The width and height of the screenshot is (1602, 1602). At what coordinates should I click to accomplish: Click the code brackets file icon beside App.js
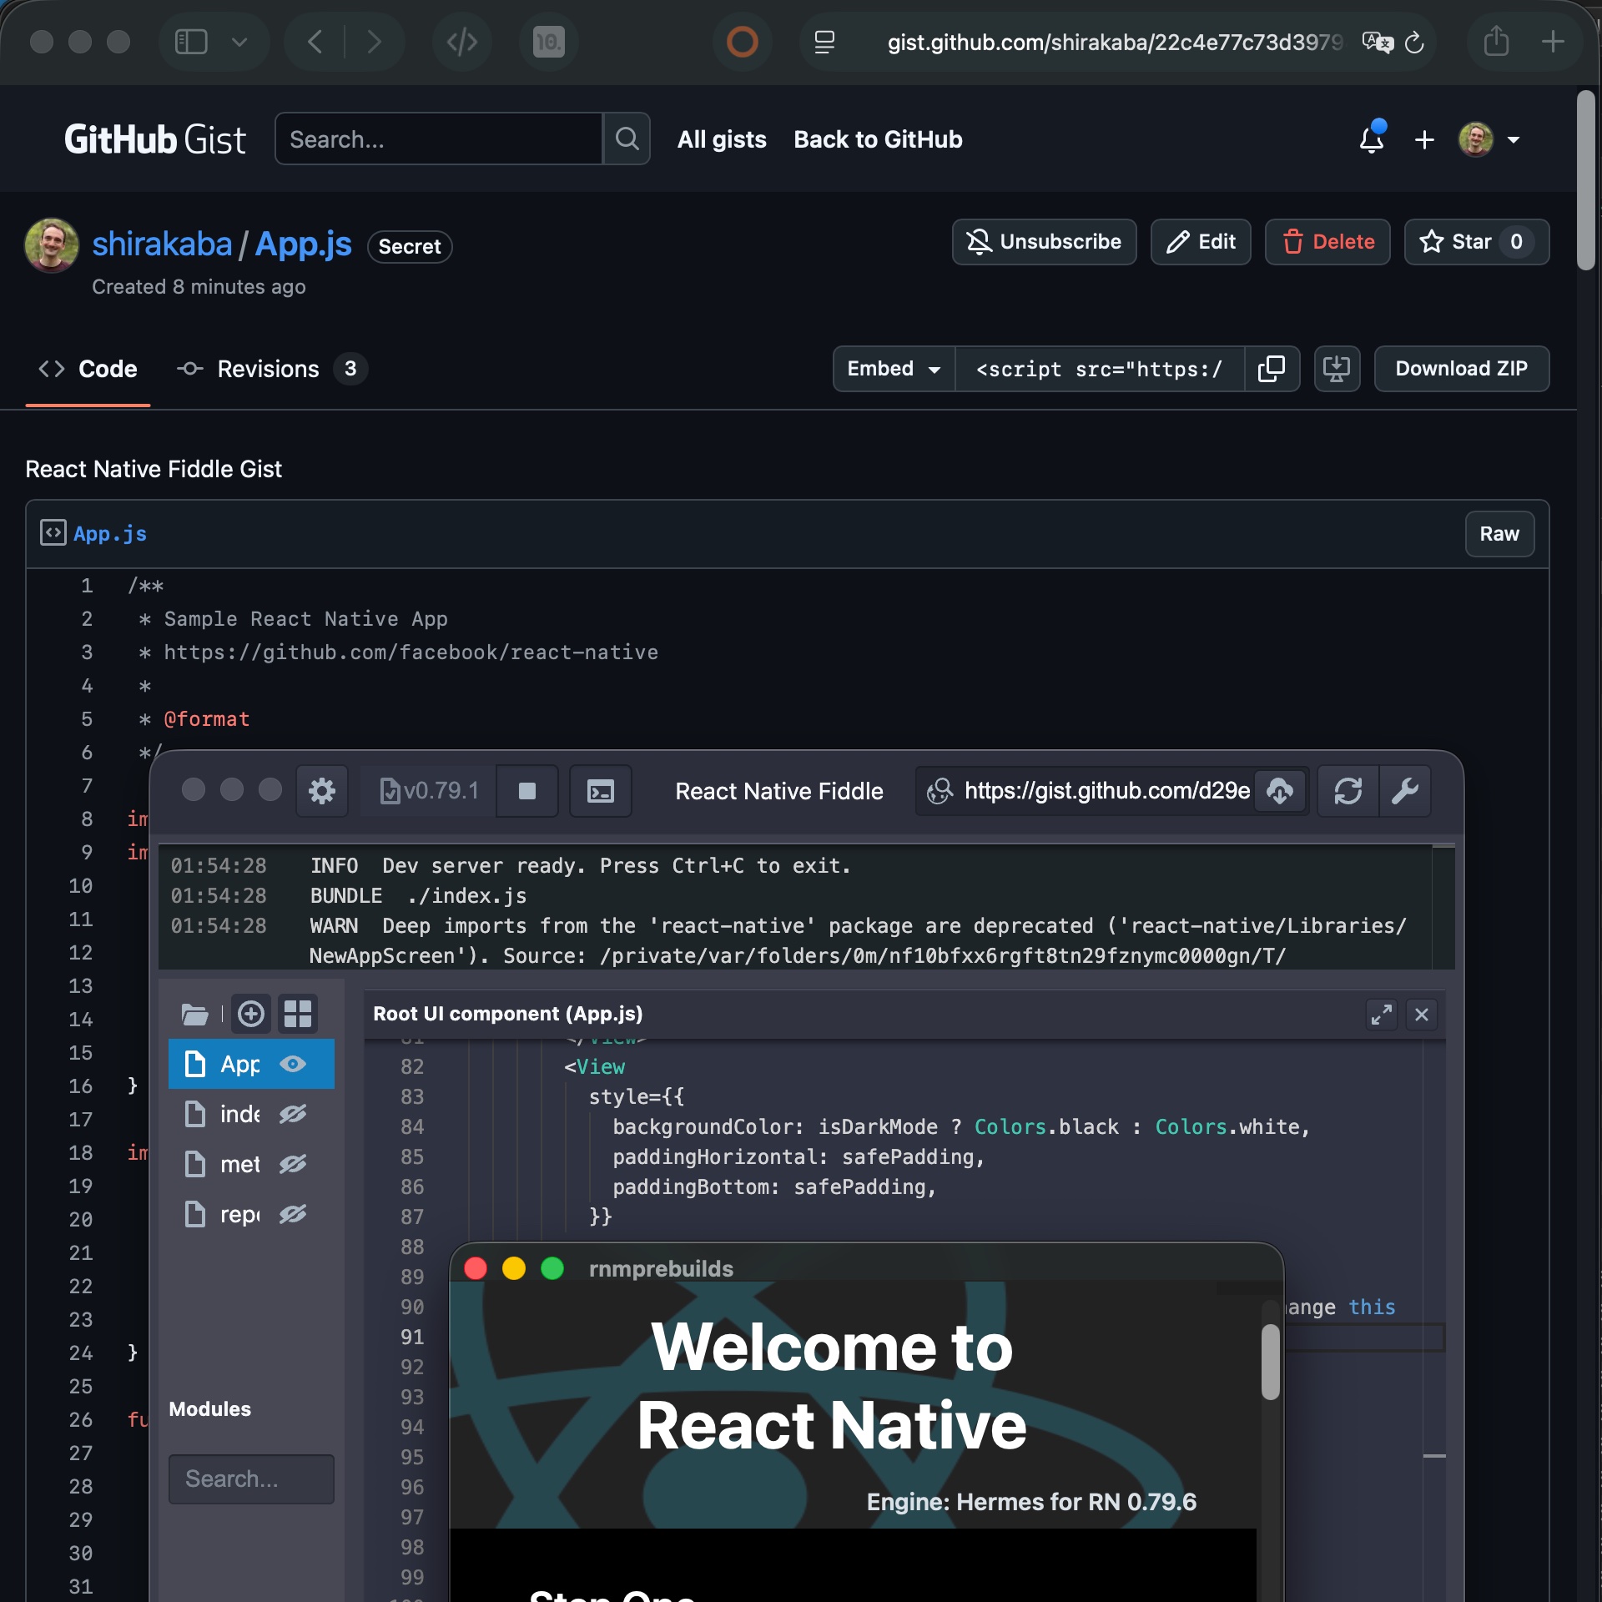click(x=53, y=532)
